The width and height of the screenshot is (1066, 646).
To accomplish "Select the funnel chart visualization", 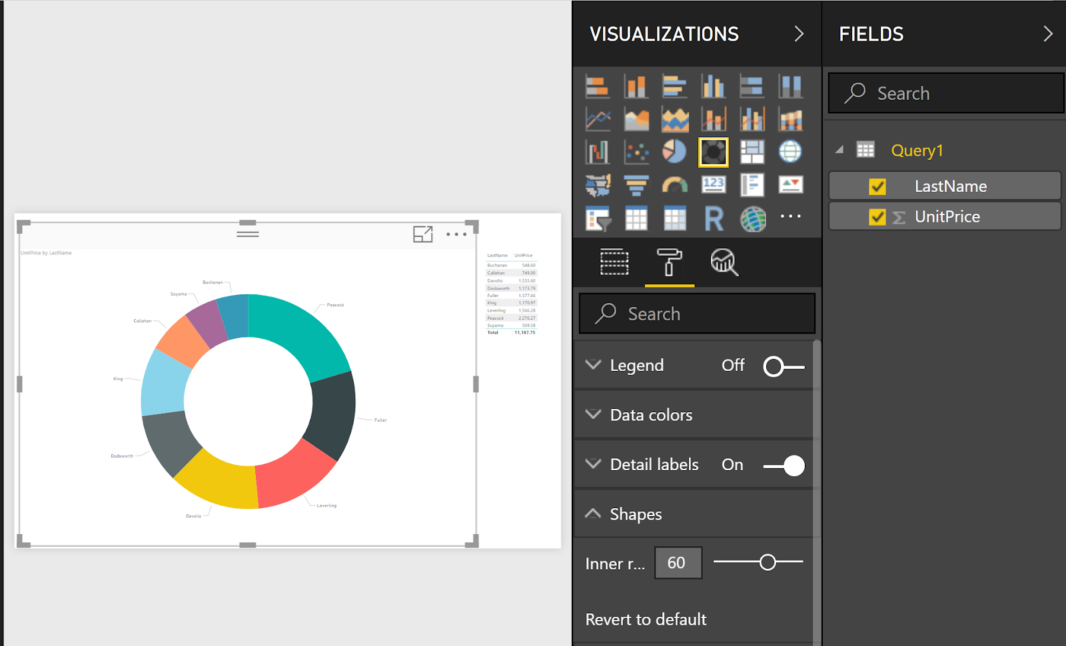I will coord(636,184).
